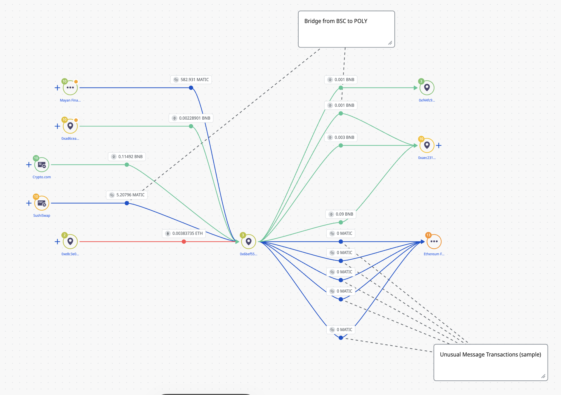
Task: Select the 0xe8c3e0... address node
Action: [70, 242]
